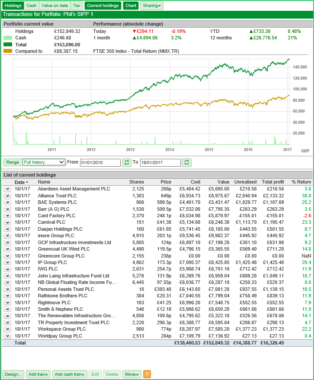This screenshot has height=380, width=314.
Task: Switch to the Holdings tab
Action: pos(13,6)
